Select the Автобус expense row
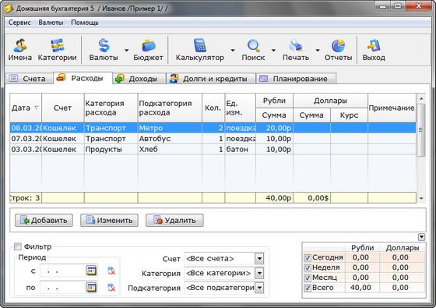Viewport: 436px width, 308px height. point(213,139)
